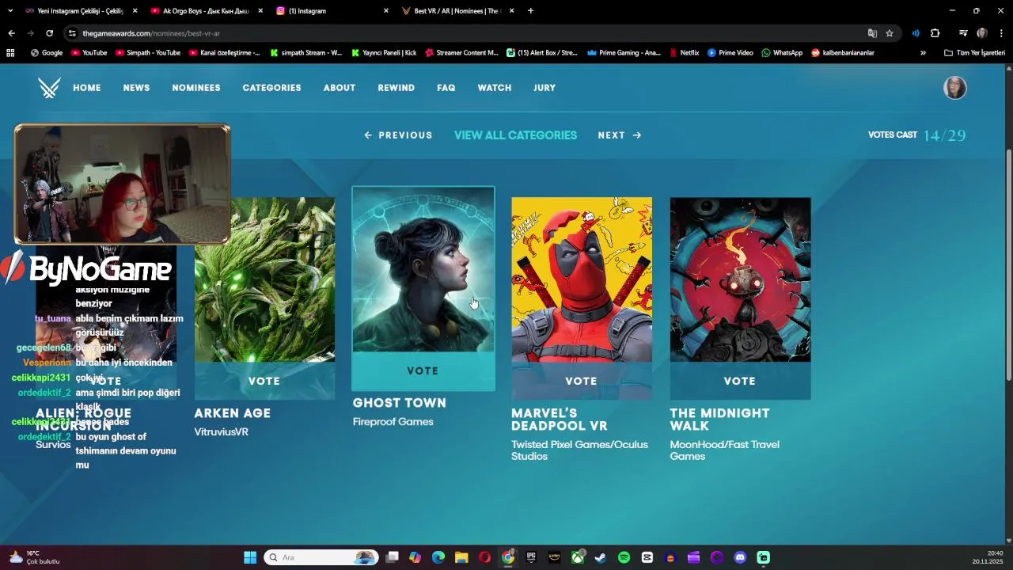Open the user profile avatar on the site

point(955,88)
